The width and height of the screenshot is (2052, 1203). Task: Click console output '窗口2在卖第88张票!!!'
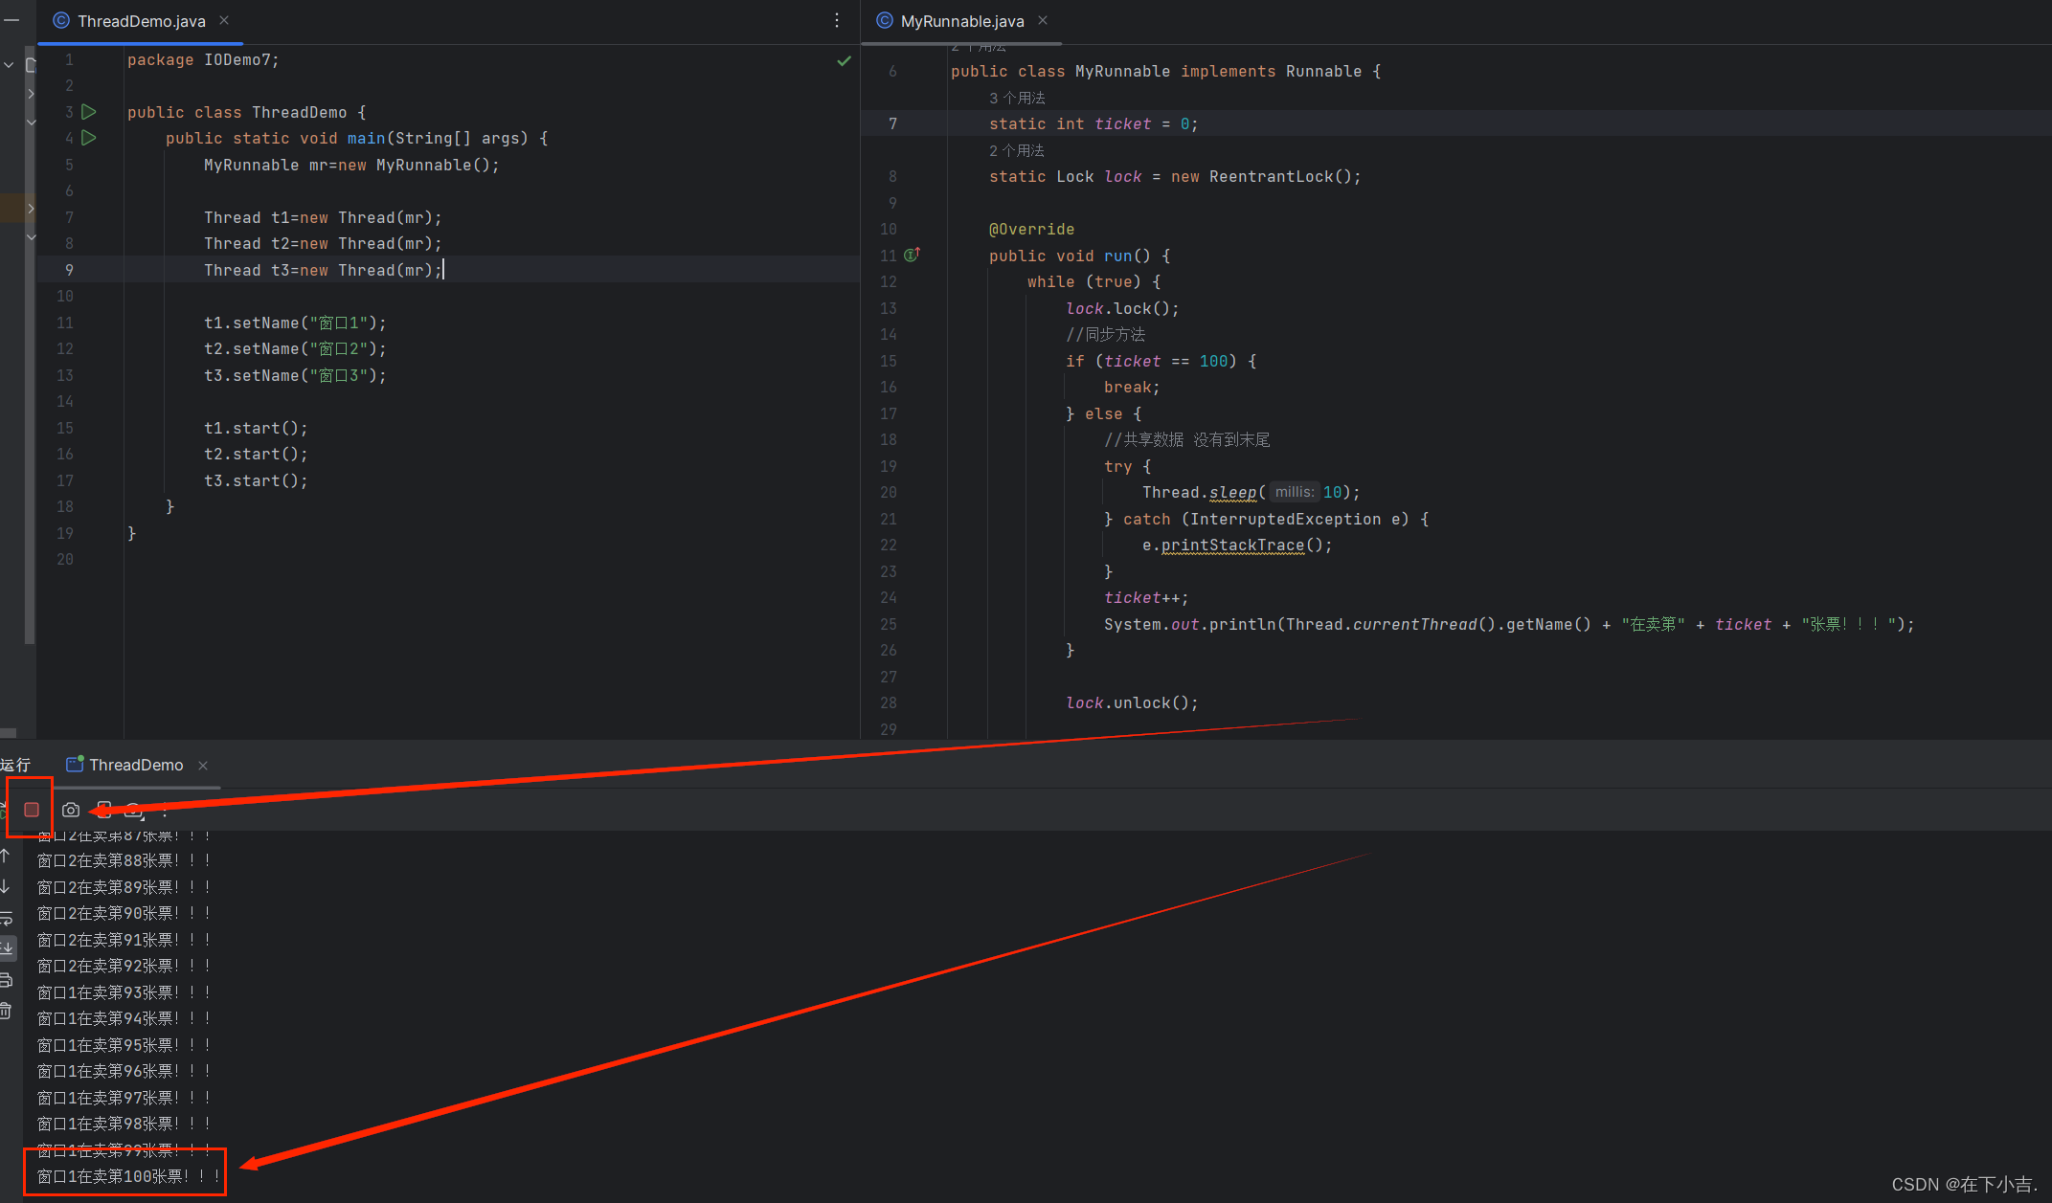[124, 860]
